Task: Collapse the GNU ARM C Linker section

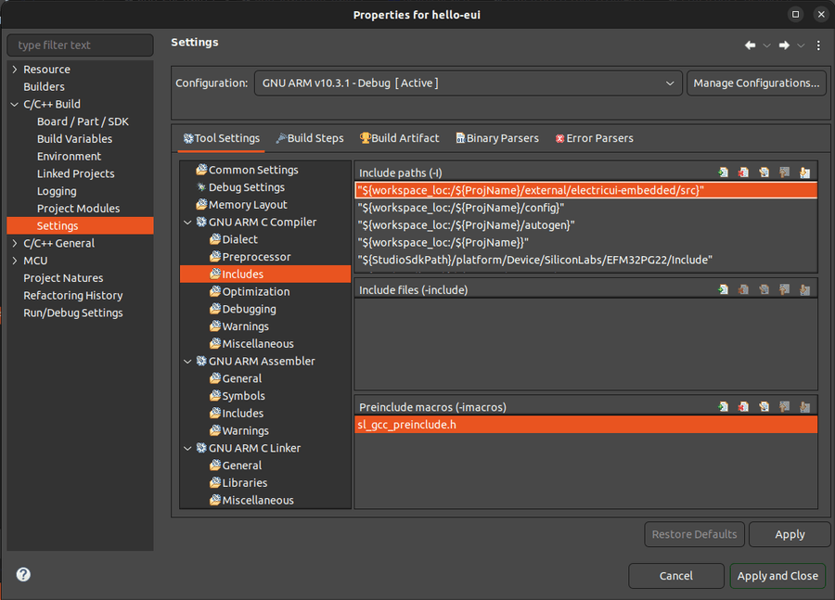Action: coord(187,447)
